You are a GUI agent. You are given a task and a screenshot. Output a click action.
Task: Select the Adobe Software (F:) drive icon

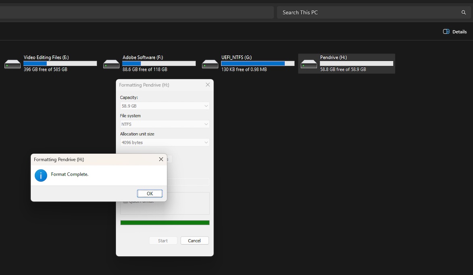coord(111,64)
